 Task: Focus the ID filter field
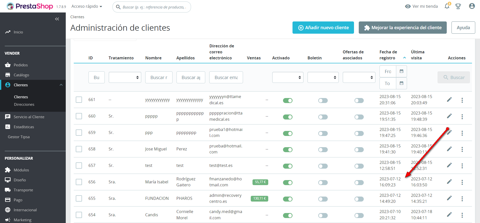click(96, 77)
